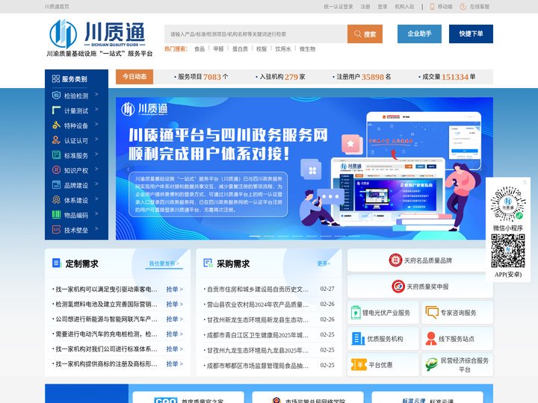Expand the 标准服务 category arrow
The image size is (538, 403).
click(96, 154)
